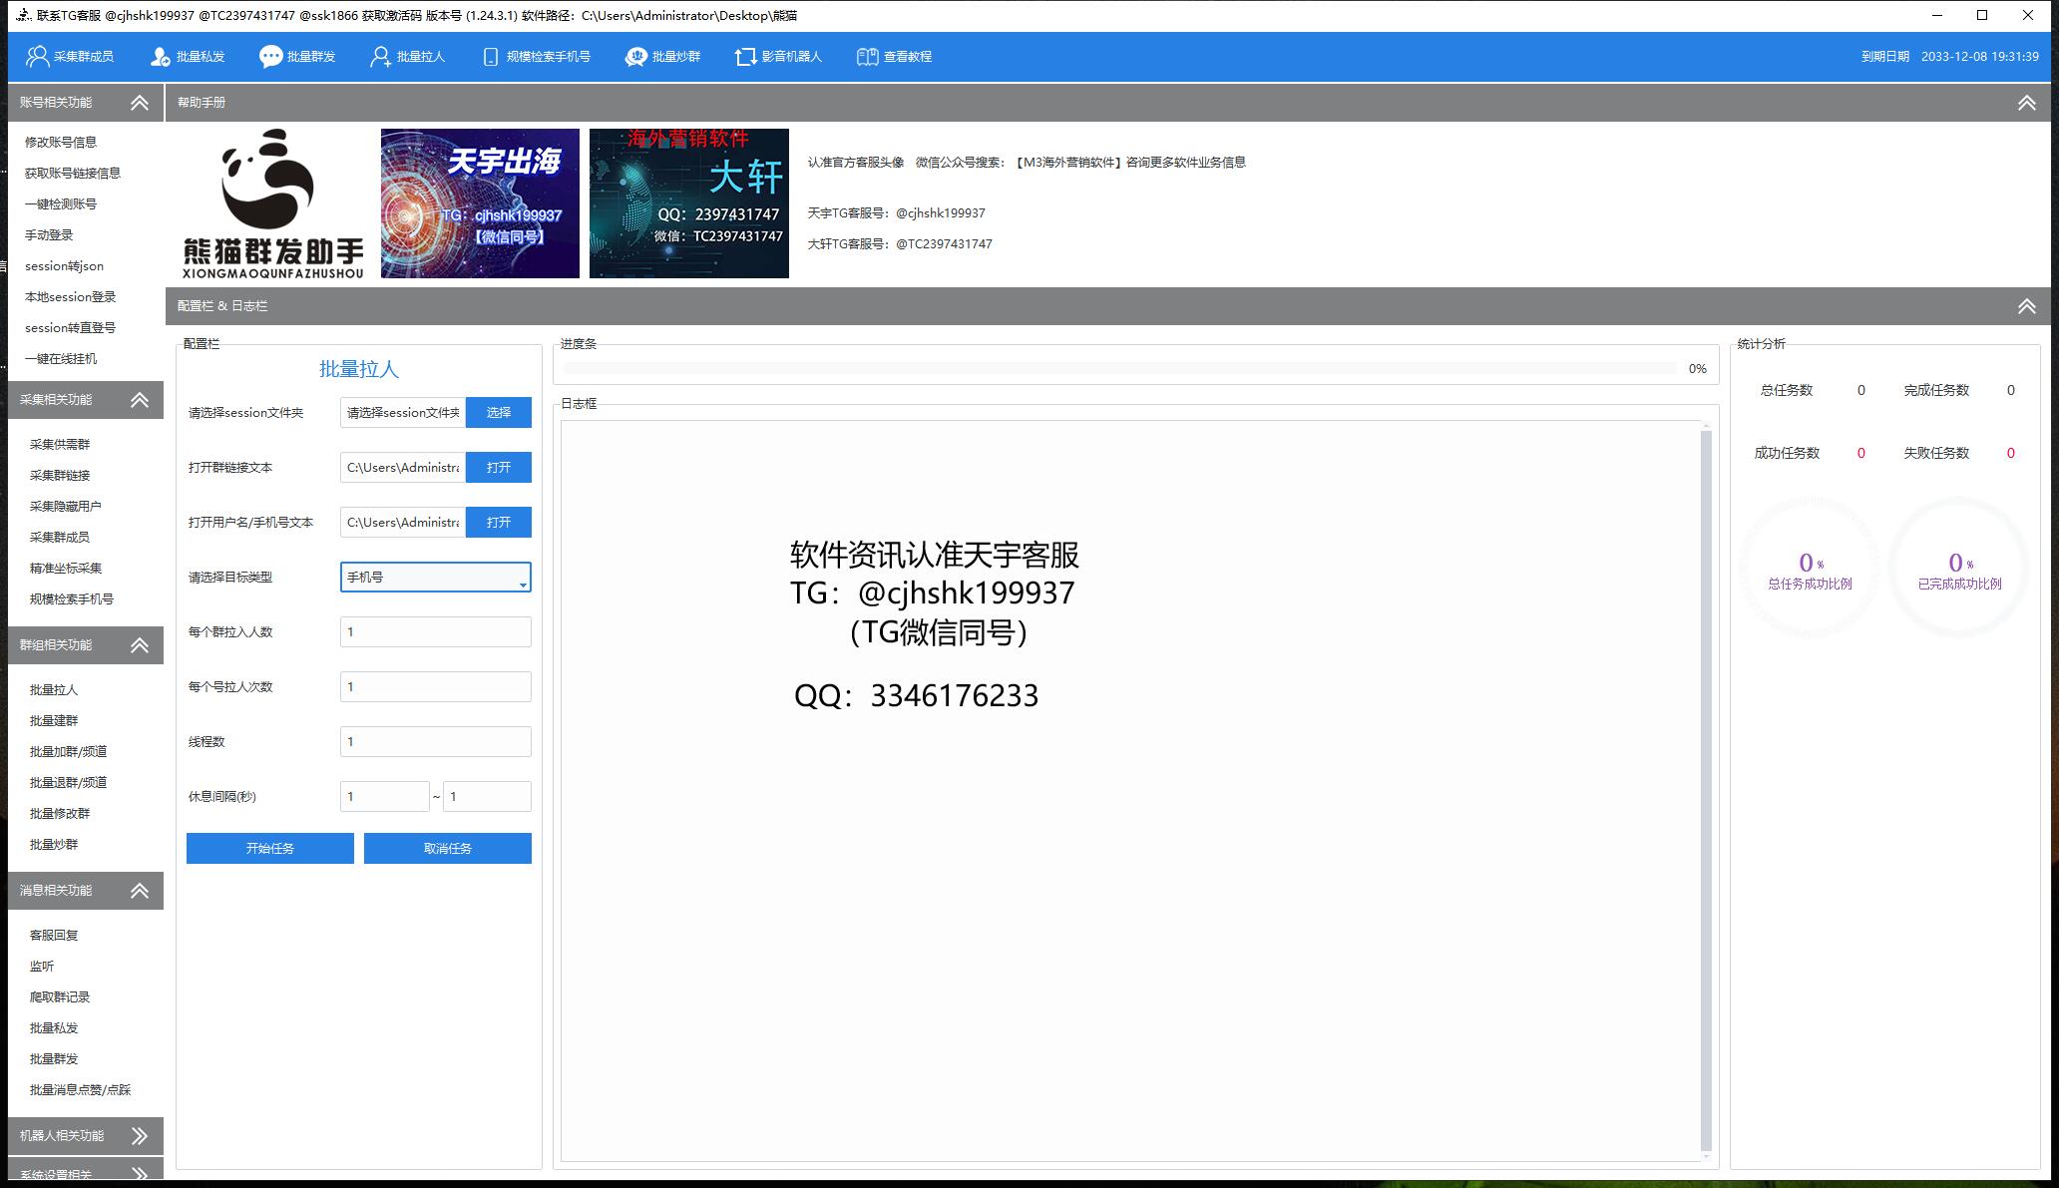Collapse the 配置栏 & 日志栏 panel

tap(2026, 306)
